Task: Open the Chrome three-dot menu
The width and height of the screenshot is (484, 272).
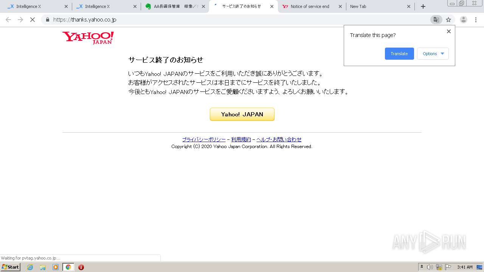Action: (476, 20)
